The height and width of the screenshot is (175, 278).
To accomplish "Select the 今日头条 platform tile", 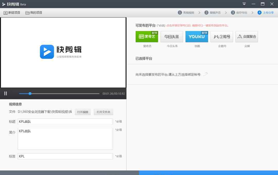I will 172,37.
